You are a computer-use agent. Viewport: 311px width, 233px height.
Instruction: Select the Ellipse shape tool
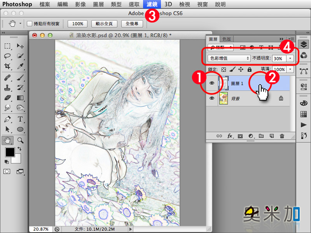click(x=20, y=129)
